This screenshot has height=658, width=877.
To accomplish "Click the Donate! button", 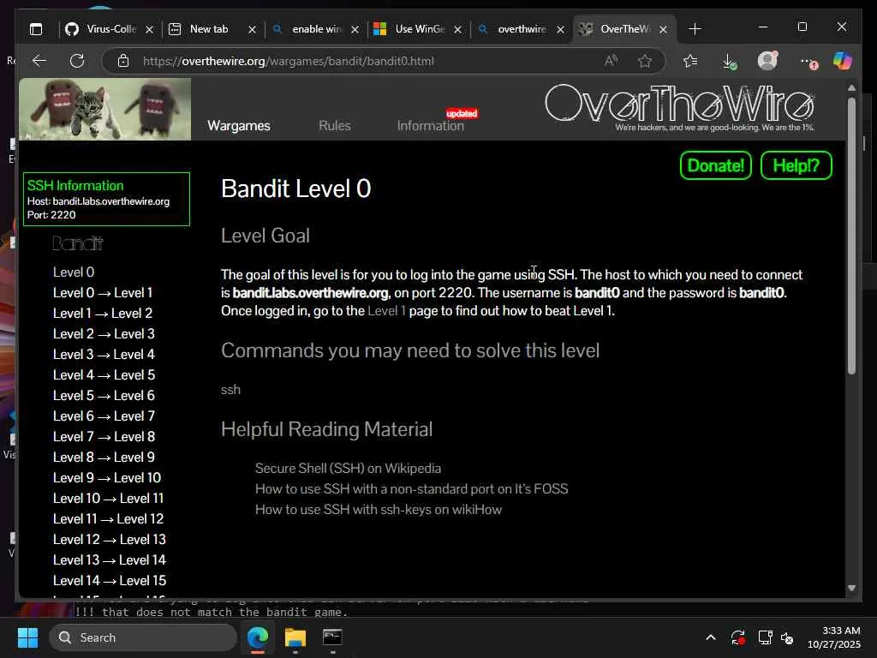I will pos(715,165).
